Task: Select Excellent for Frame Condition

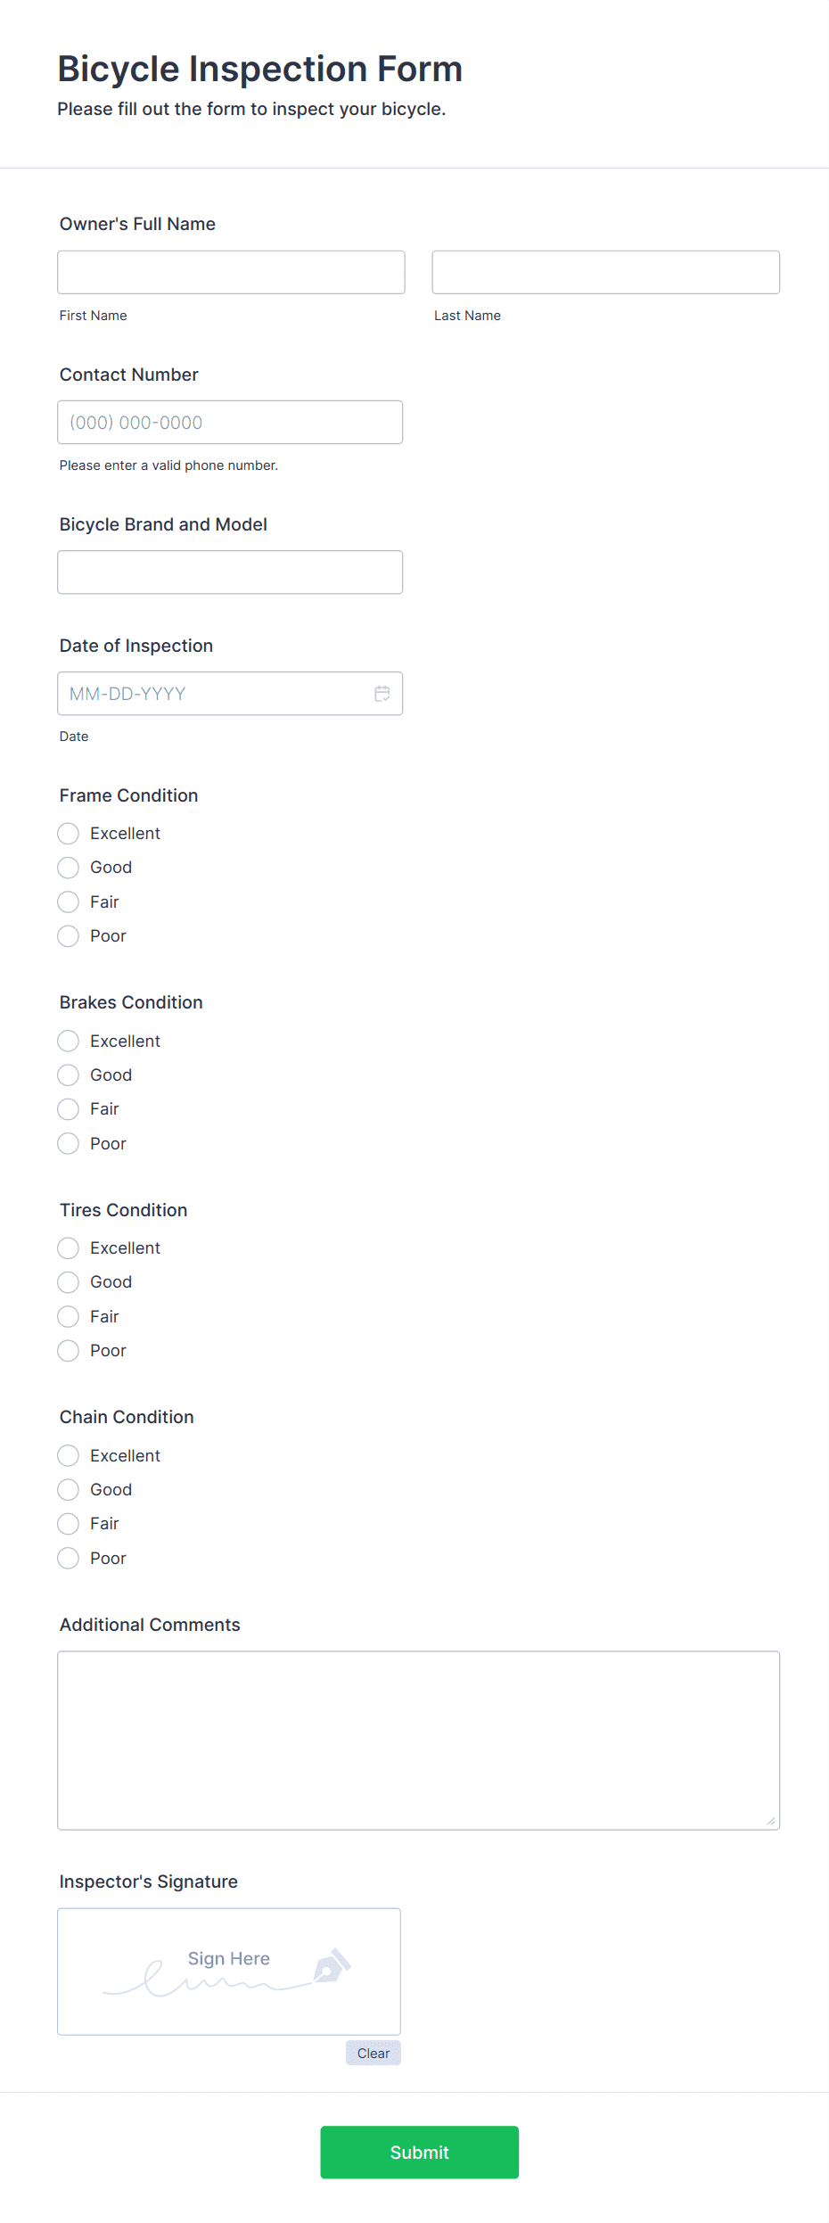Action: click(68, 833)
